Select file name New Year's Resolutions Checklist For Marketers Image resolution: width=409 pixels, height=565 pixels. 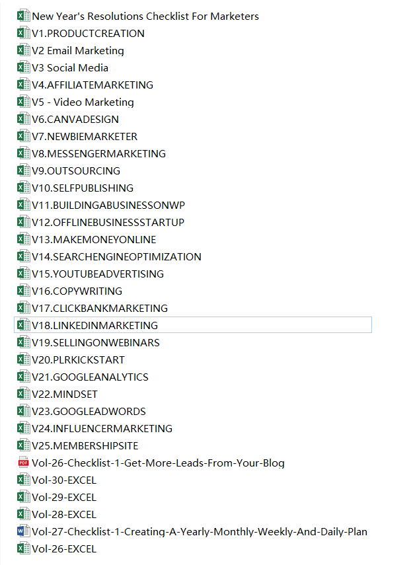(145, 17)
